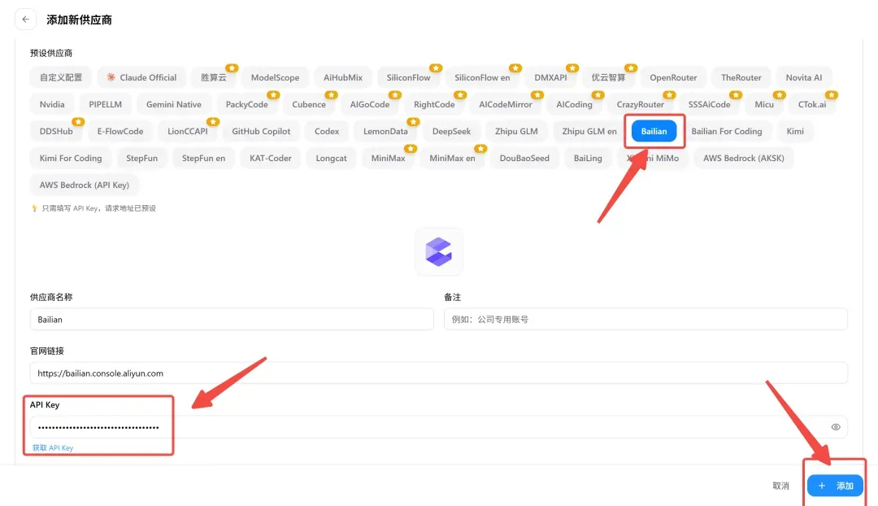Open the 获取 API Key link
Screen dimensions: 878x506
[53, 447]
